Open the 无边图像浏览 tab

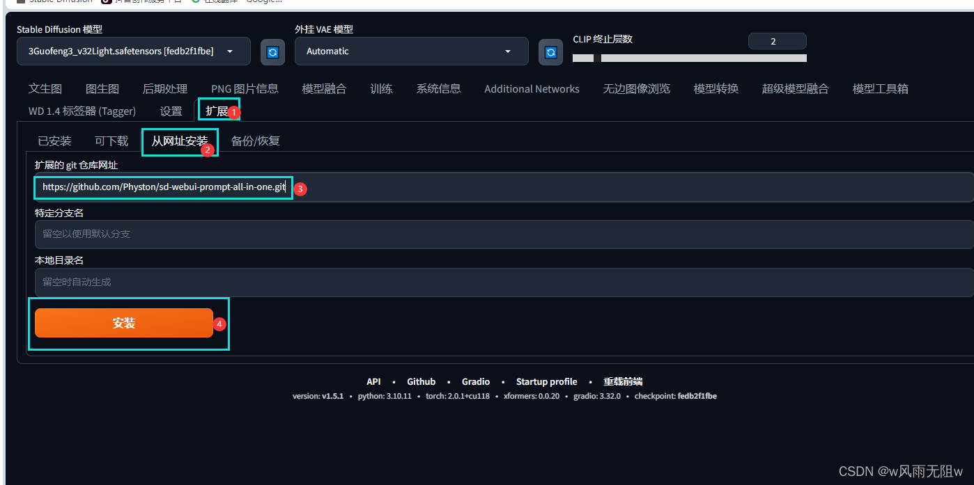click(636, 88)
